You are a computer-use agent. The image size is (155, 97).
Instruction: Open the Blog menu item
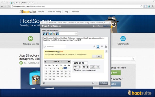(x=66, y=12)
